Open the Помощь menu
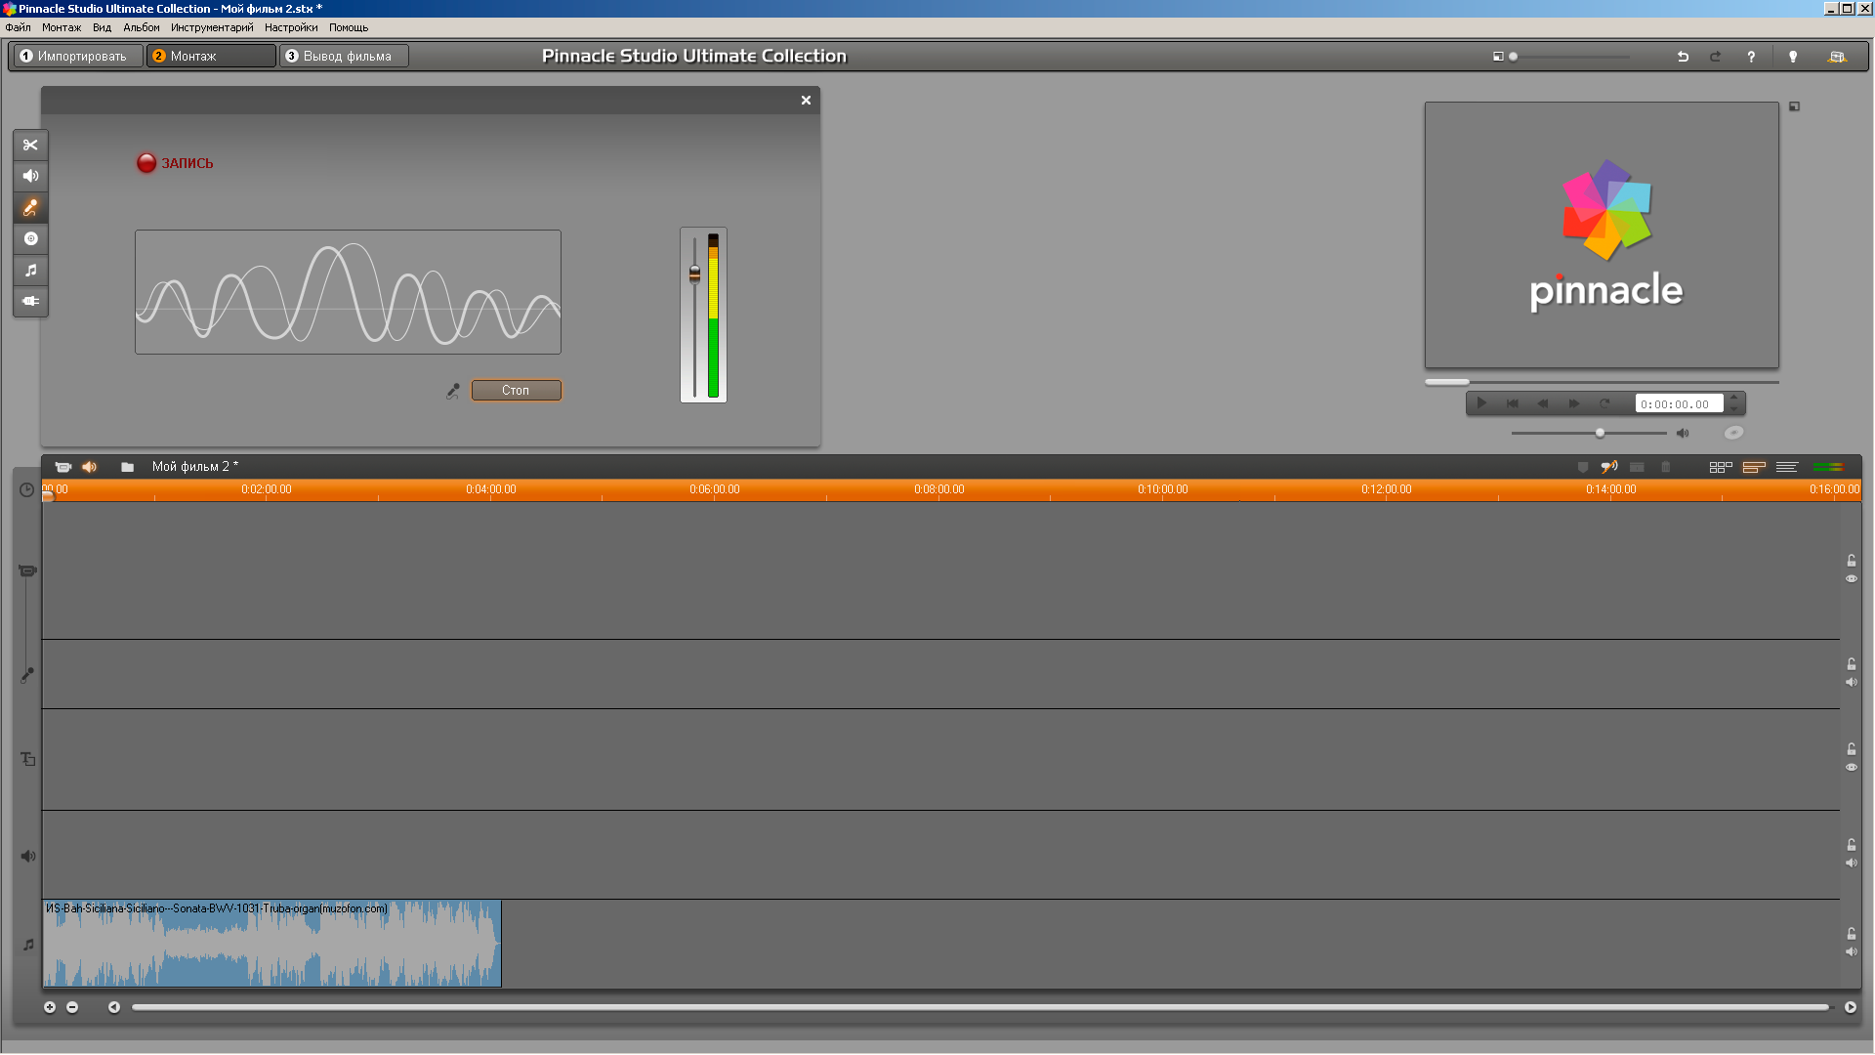 349,27
